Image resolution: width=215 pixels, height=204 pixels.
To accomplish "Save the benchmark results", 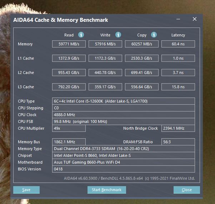I will [x=26, y=190].
